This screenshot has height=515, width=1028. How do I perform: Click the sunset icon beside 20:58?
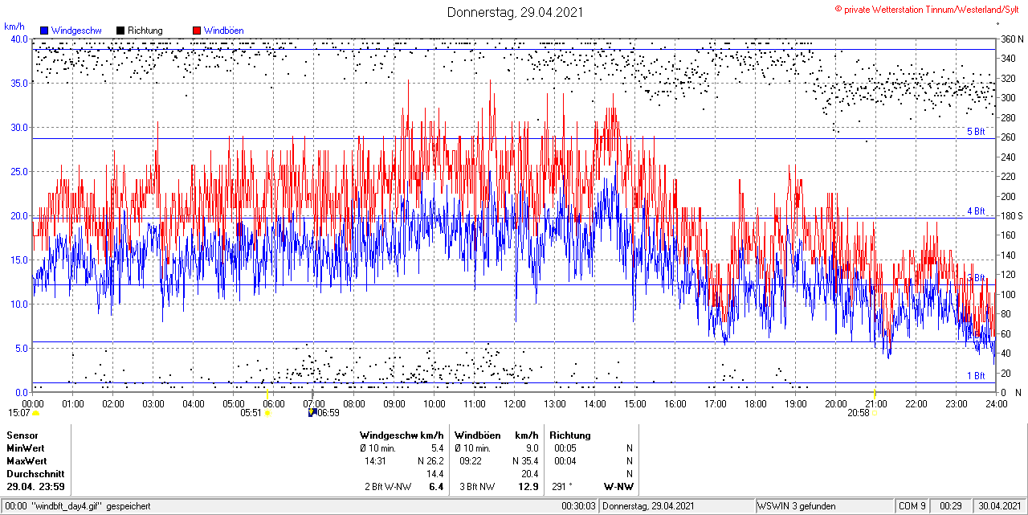pos(875,413)
